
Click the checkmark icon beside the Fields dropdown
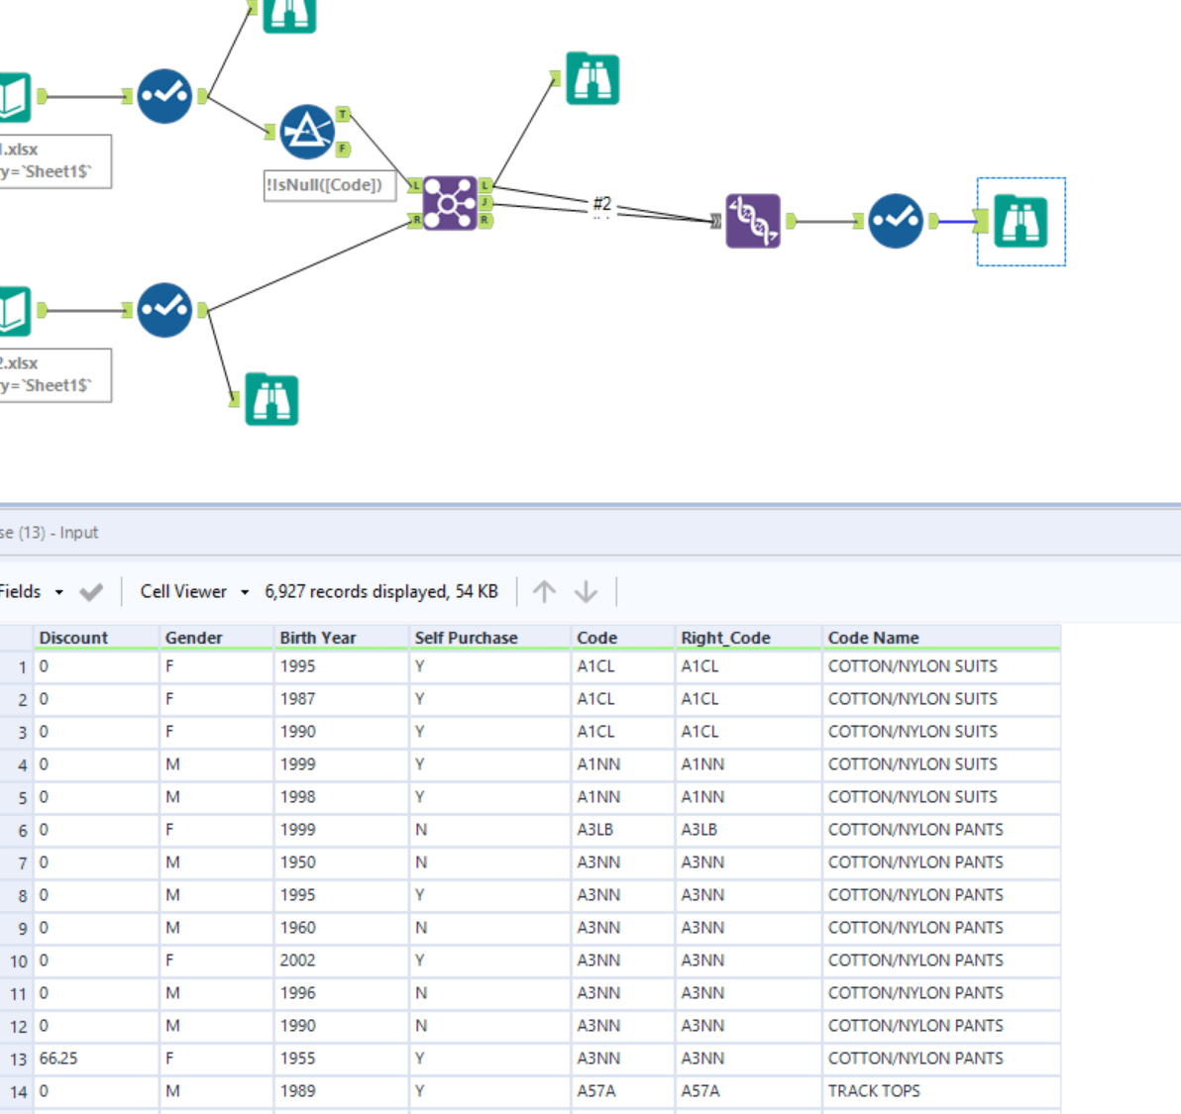(x=91, y=591)
